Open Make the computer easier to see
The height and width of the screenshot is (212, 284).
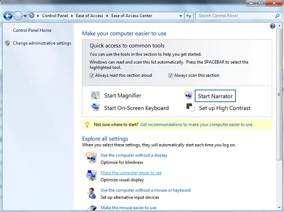[131, 173]
